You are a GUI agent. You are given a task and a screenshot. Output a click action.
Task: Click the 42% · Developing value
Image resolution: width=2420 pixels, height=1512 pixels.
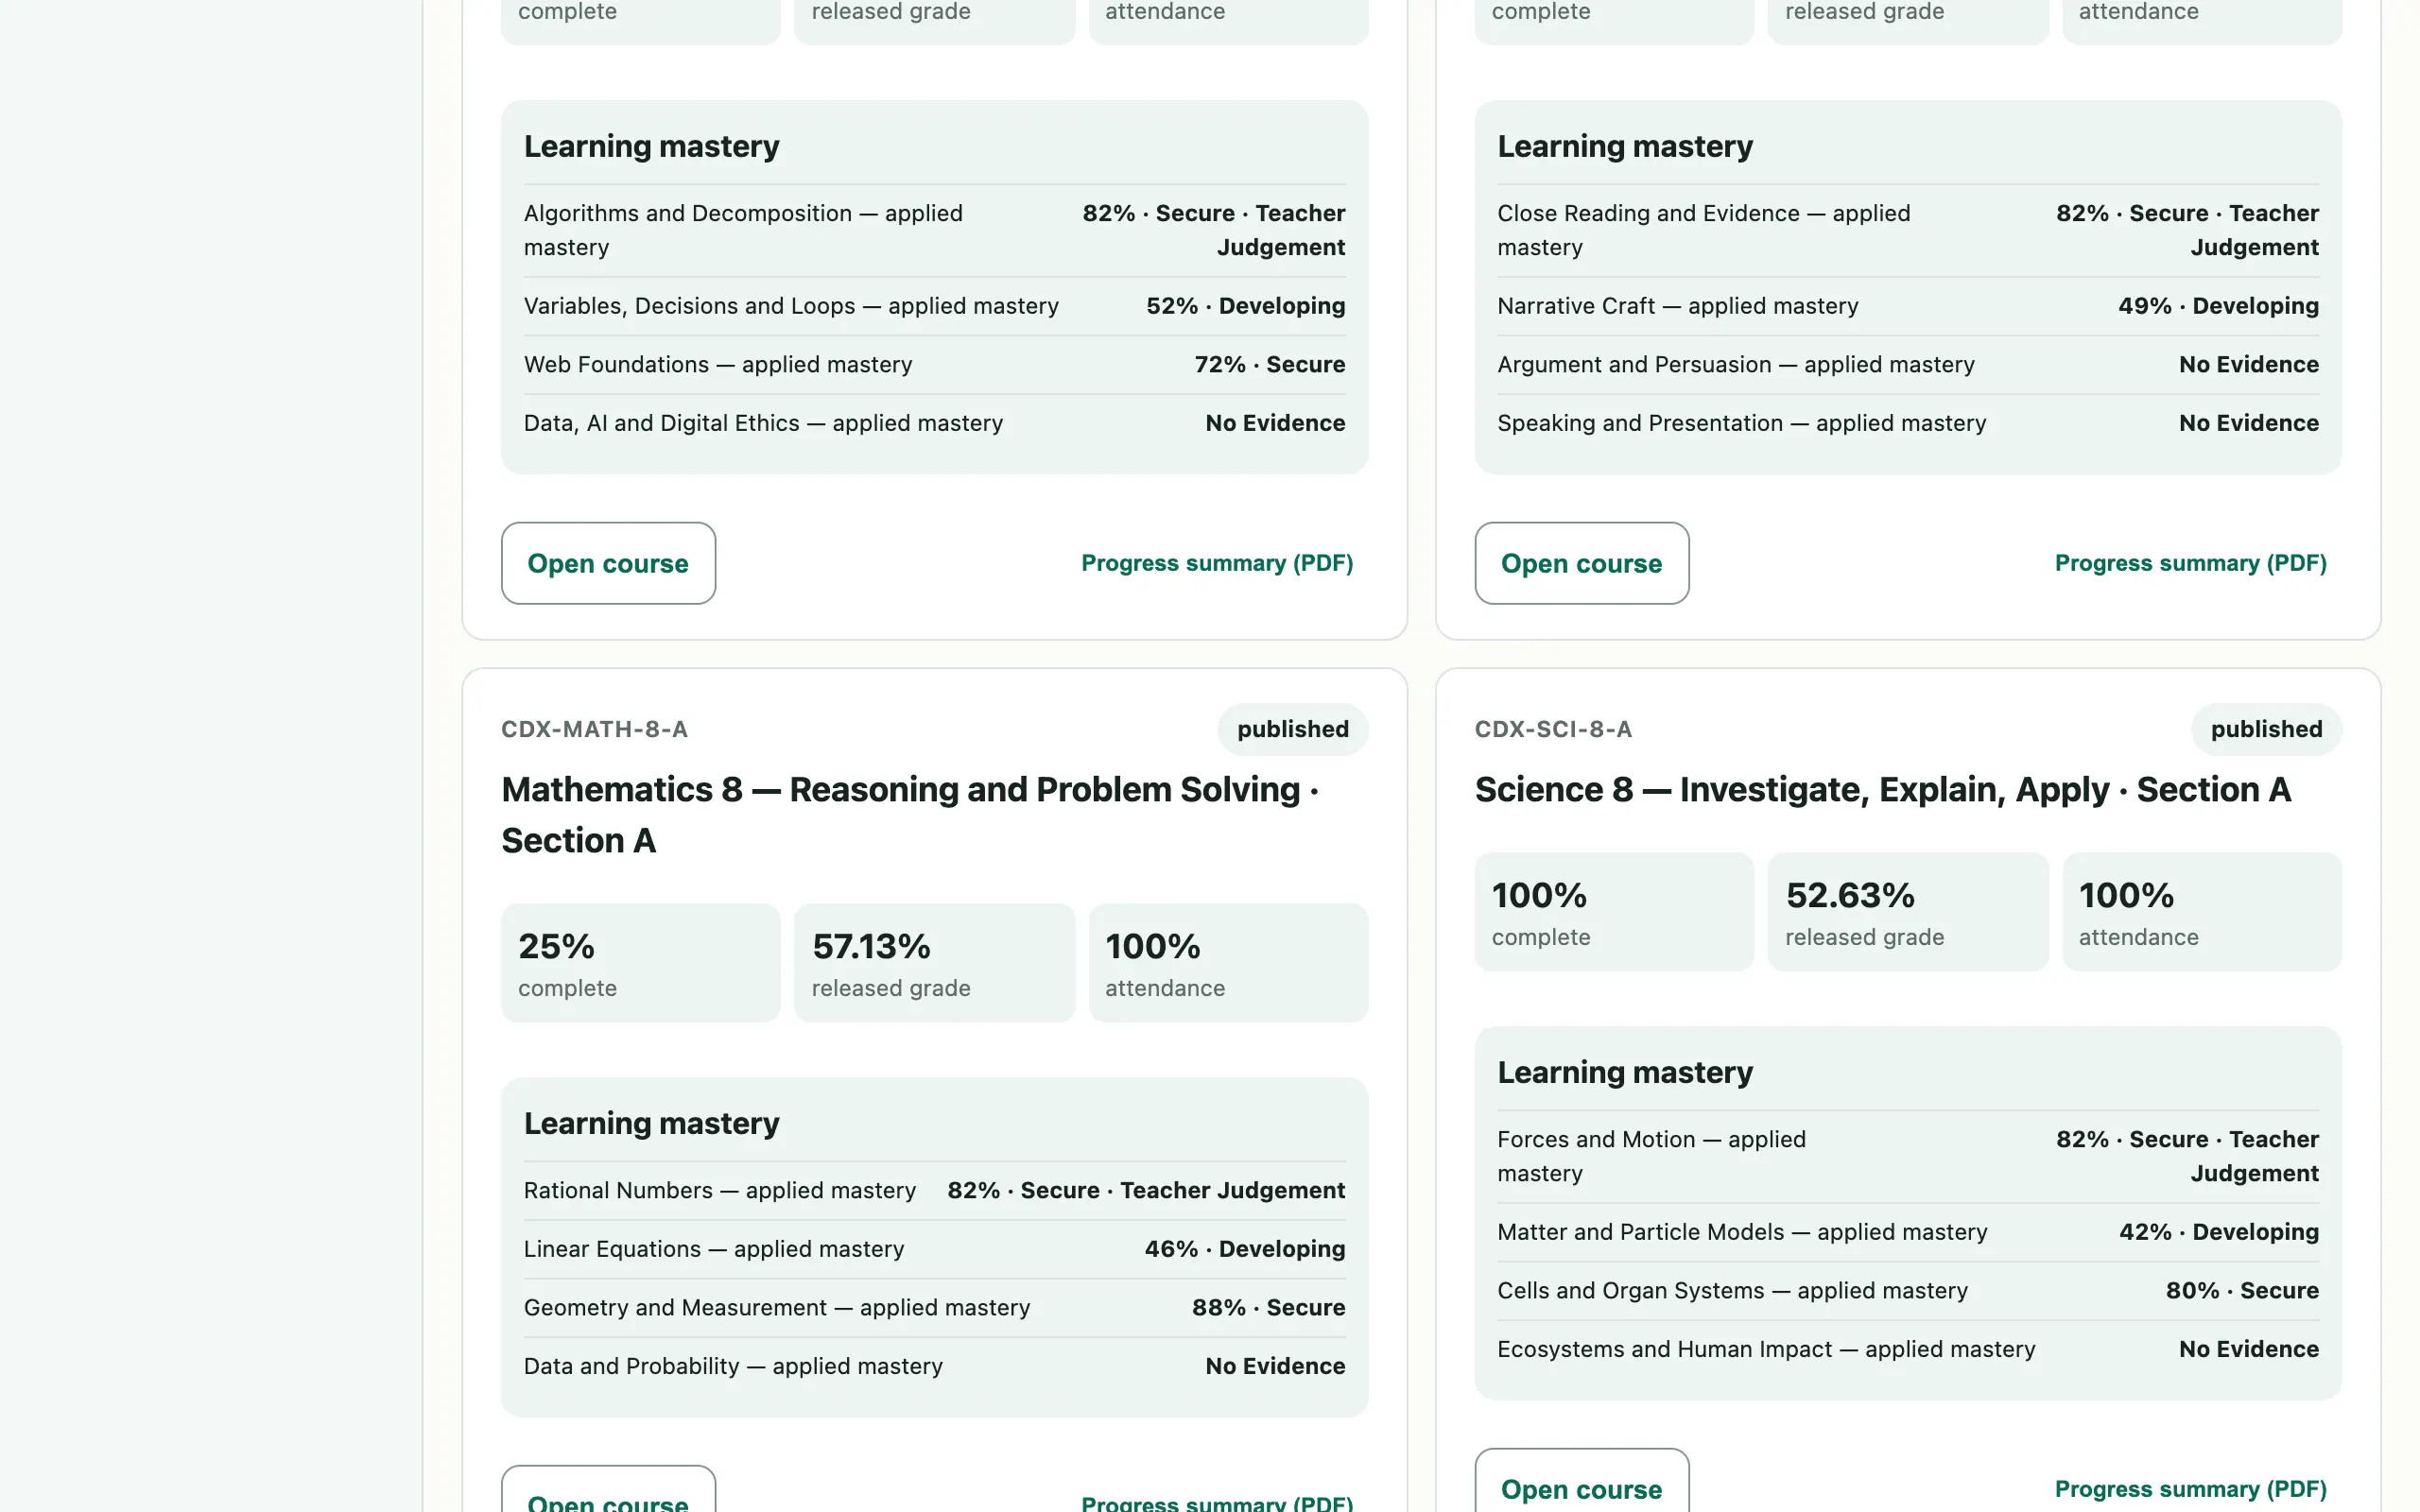(x=2218, y=1232)
